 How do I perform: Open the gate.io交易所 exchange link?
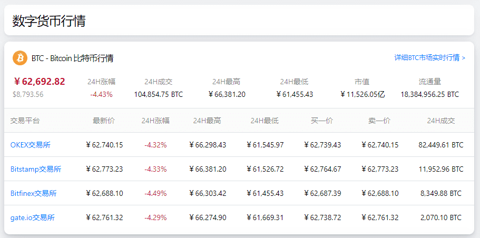pos(33,217)
